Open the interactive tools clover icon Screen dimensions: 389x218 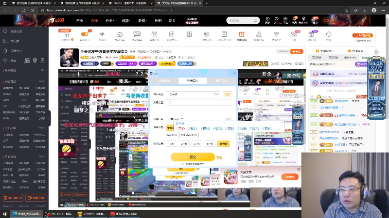coord(119,34)
